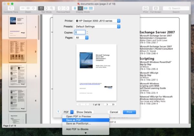Image resolution: width=194 pixels, height=136 pixels.
Task: Toggle the Contents Pane toolbar icon
Action: pos(10,8)
